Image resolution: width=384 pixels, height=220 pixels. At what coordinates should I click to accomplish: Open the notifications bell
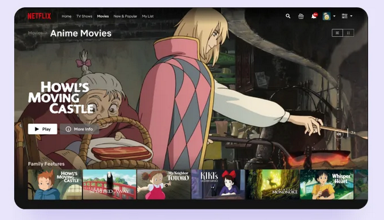(x=314, y=16)
